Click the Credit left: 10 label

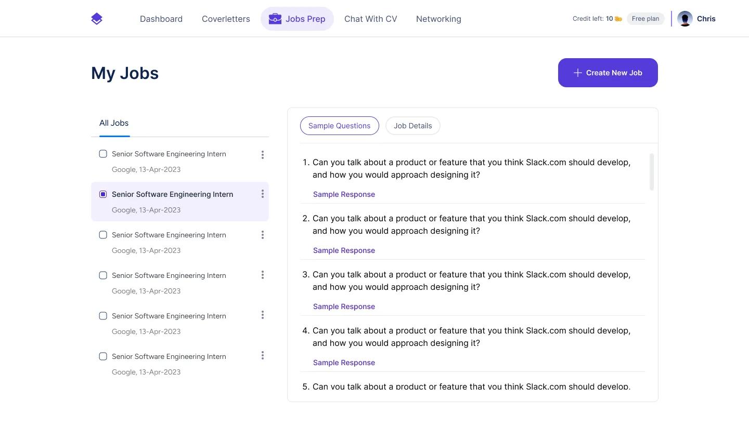[x=593, y=19]
